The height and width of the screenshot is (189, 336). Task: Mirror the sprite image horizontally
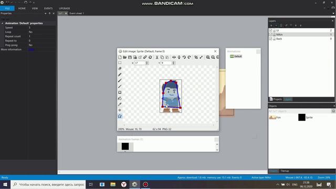pyautogui.click(x=174, y=57)
